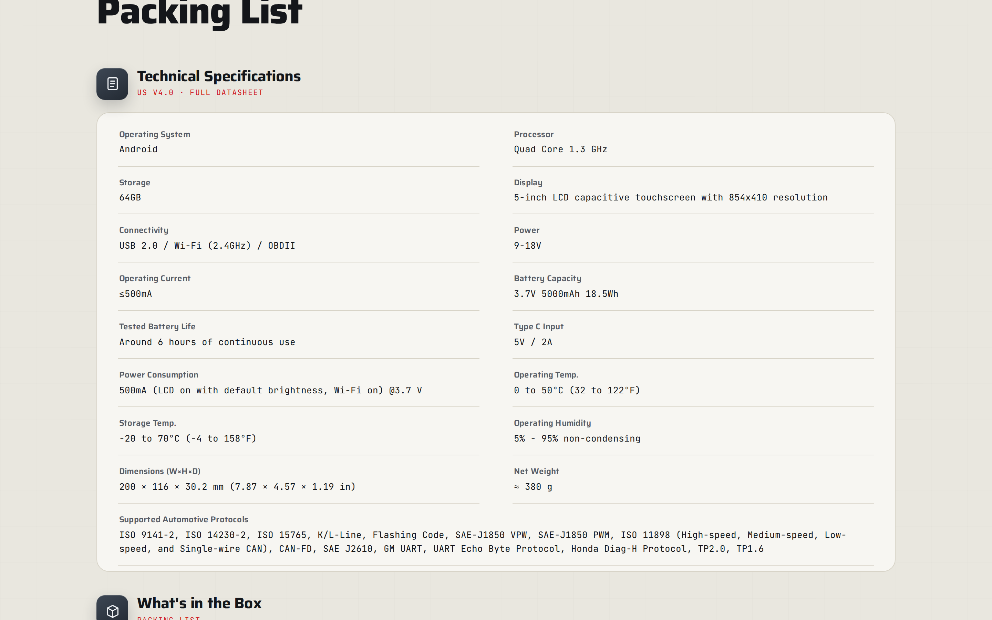Click the supported protocols list starting 'ISO 9141-2'
Screen dimensions: 992x620
click(483, 542)
